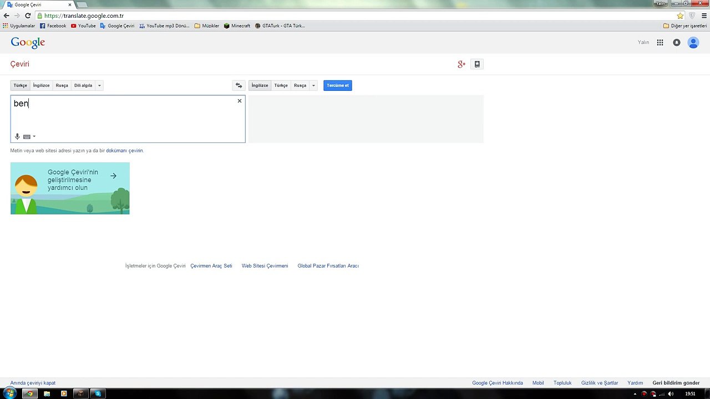Expand the source language list dropdown

[99, 85]
